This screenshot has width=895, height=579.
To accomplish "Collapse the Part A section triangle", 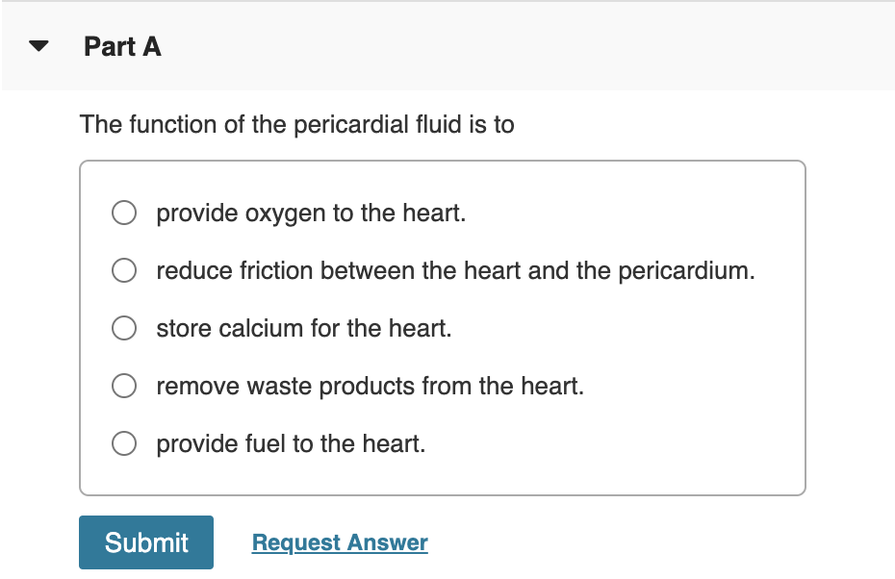I will point(38,47).
